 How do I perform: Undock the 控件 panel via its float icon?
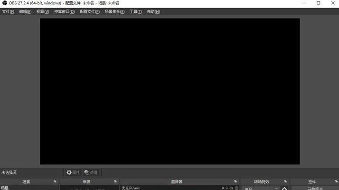[337, 181]
